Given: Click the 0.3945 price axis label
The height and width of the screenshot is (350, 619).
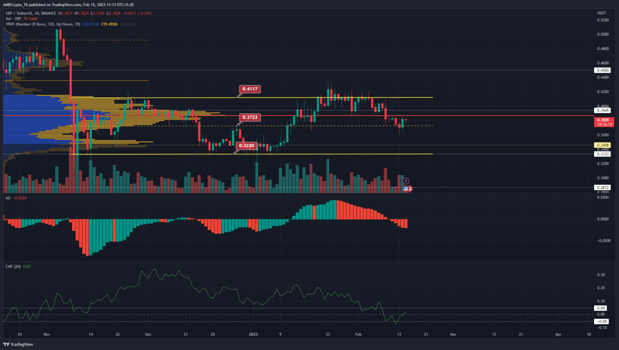Looking at the screenshot, I should tap(602, 111).
